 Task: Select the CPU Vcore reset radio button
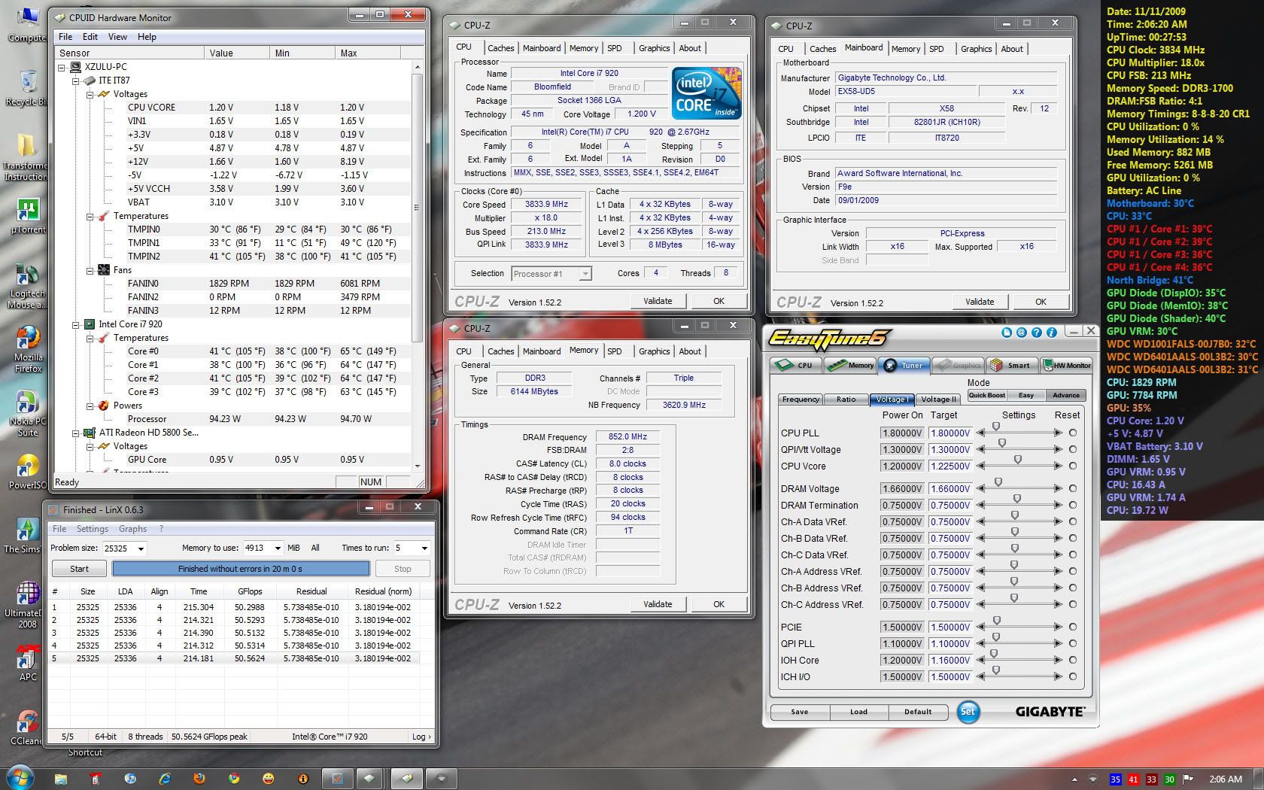click(1072, 466)
